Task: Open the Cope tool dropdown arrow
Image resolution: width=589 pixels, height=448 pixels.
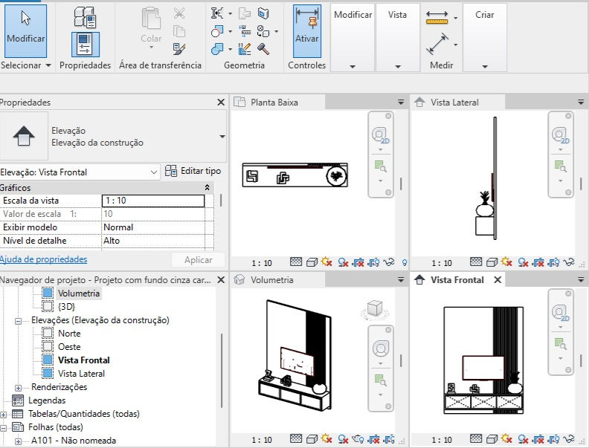Action: coord(230,13)
